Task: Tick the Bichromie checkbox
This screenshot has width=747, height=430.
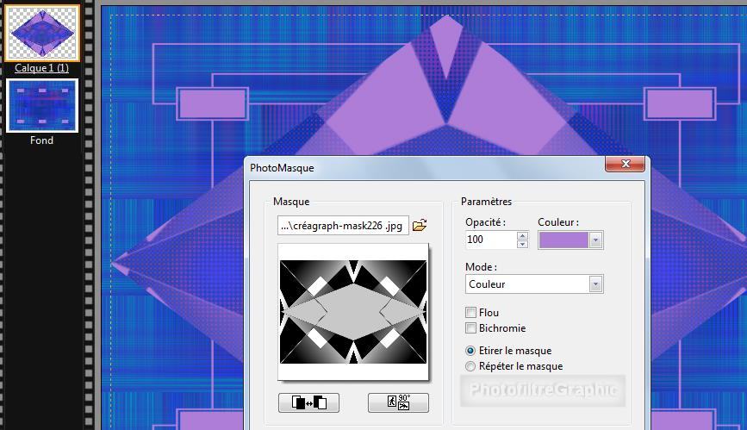Action: 470,328
